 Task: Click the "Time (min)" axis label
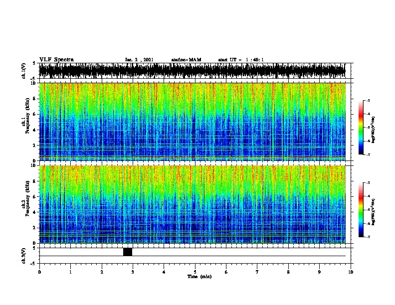[x=199, y=277]
